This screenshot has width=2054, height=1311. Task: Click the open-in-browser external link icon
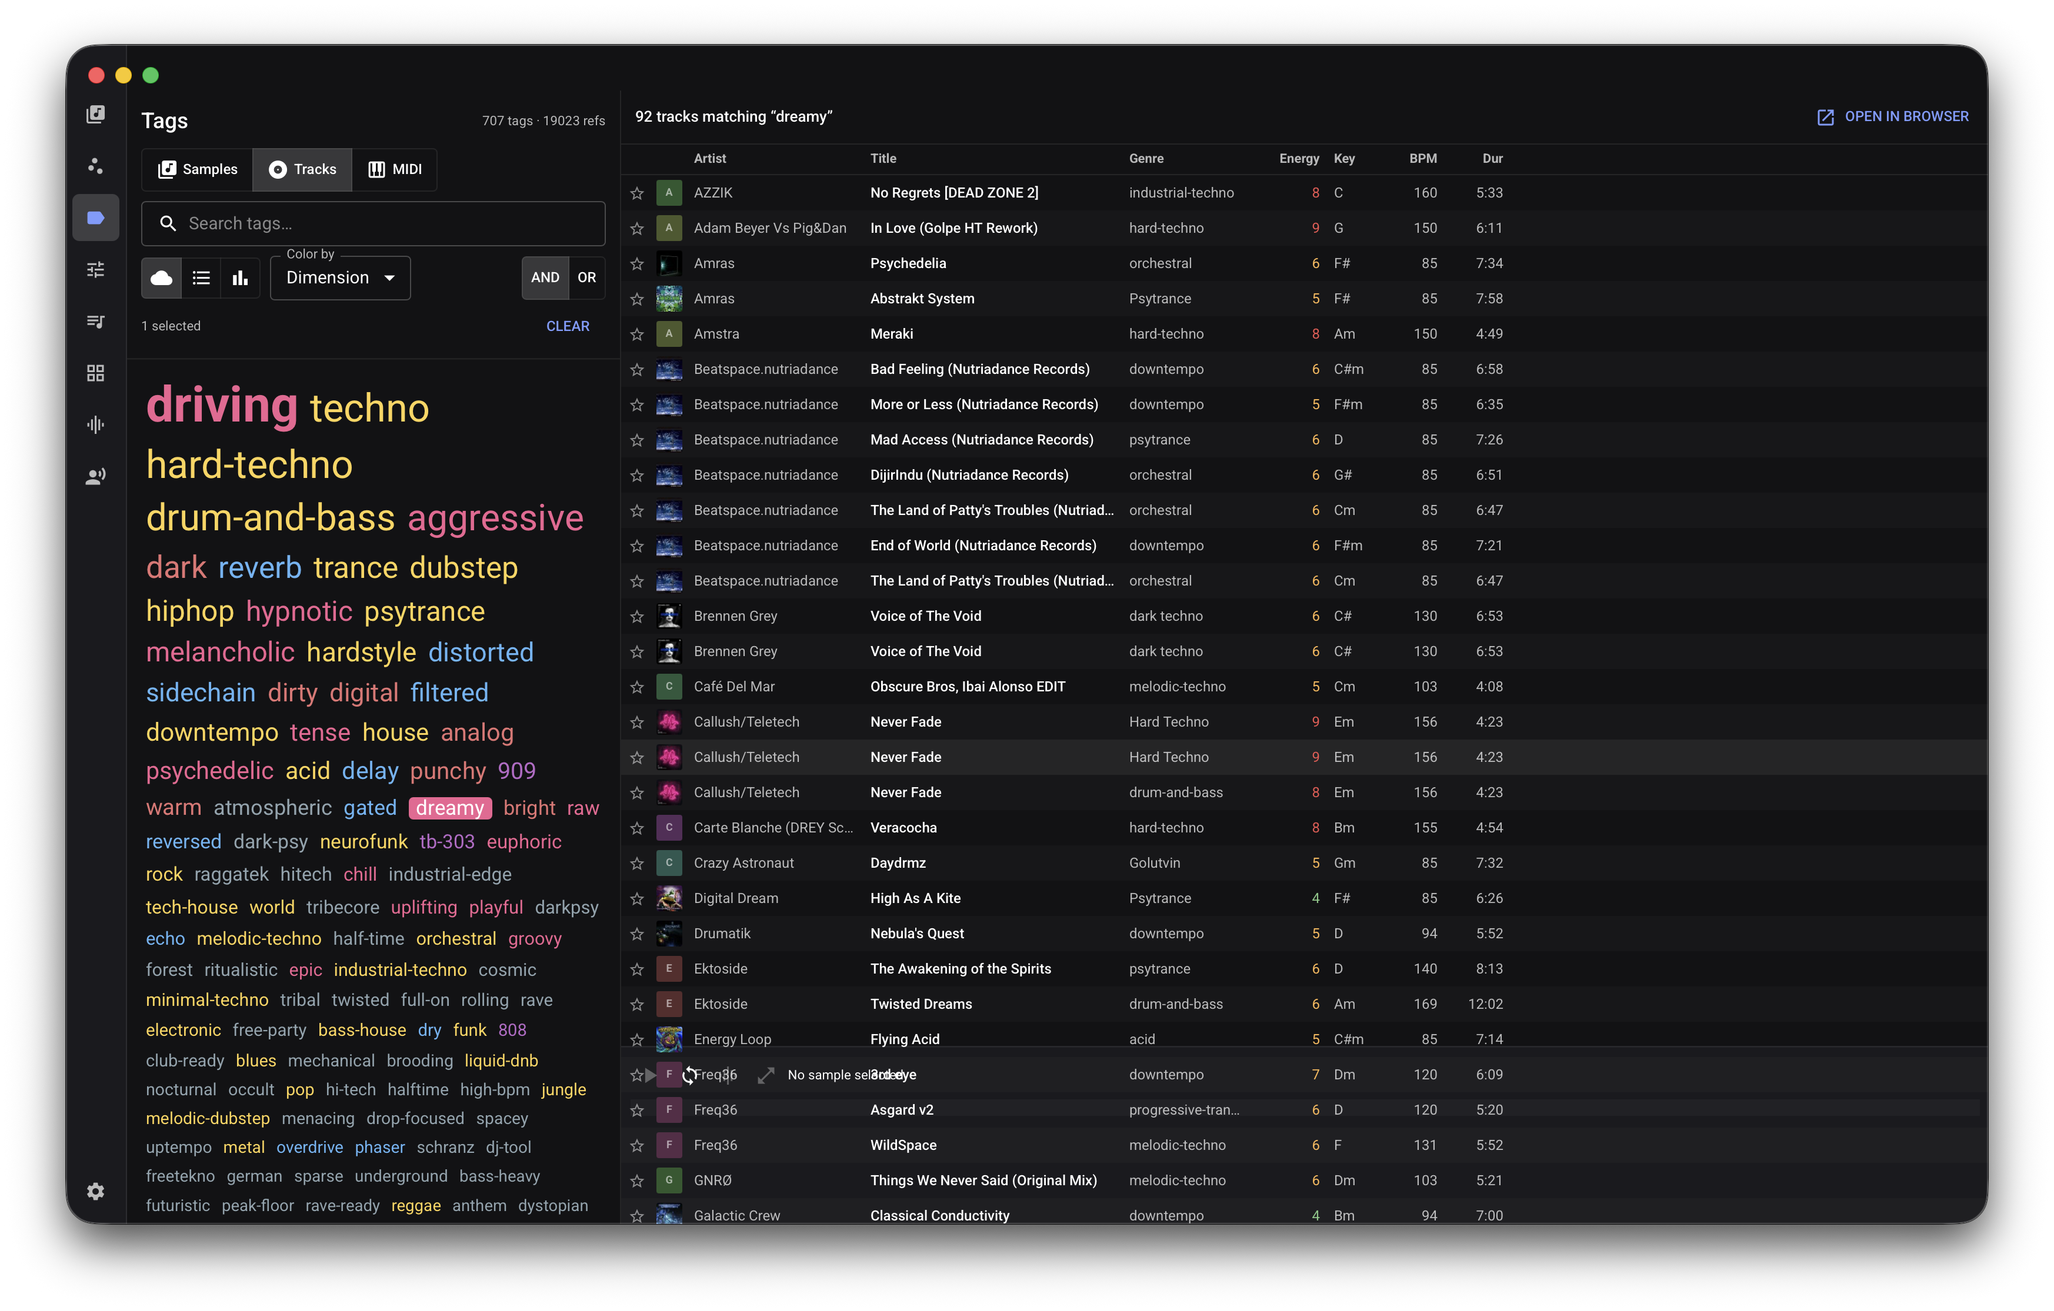pos(1825,117)
